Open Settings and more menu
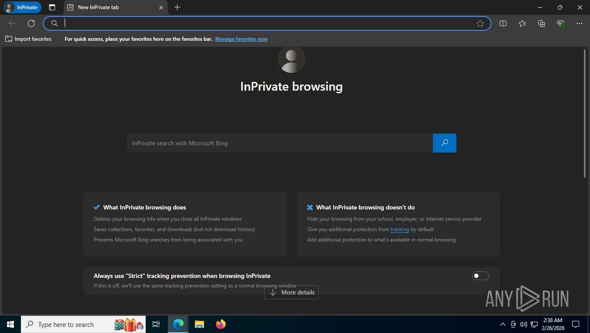Image resolution: width=590 pixels, height=333 pixels. (x=580, y=23)
